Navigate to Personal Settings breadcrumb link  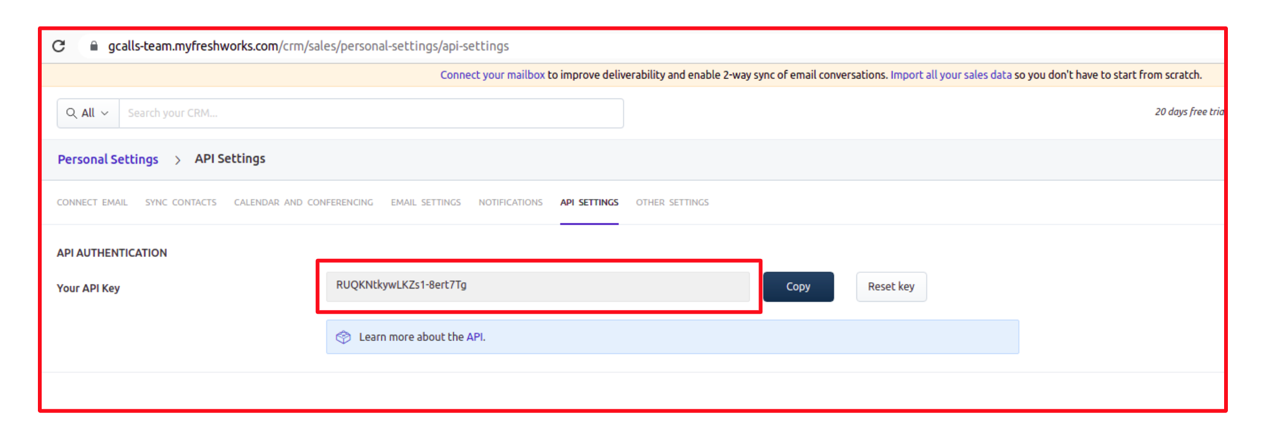tap(108, 159)
